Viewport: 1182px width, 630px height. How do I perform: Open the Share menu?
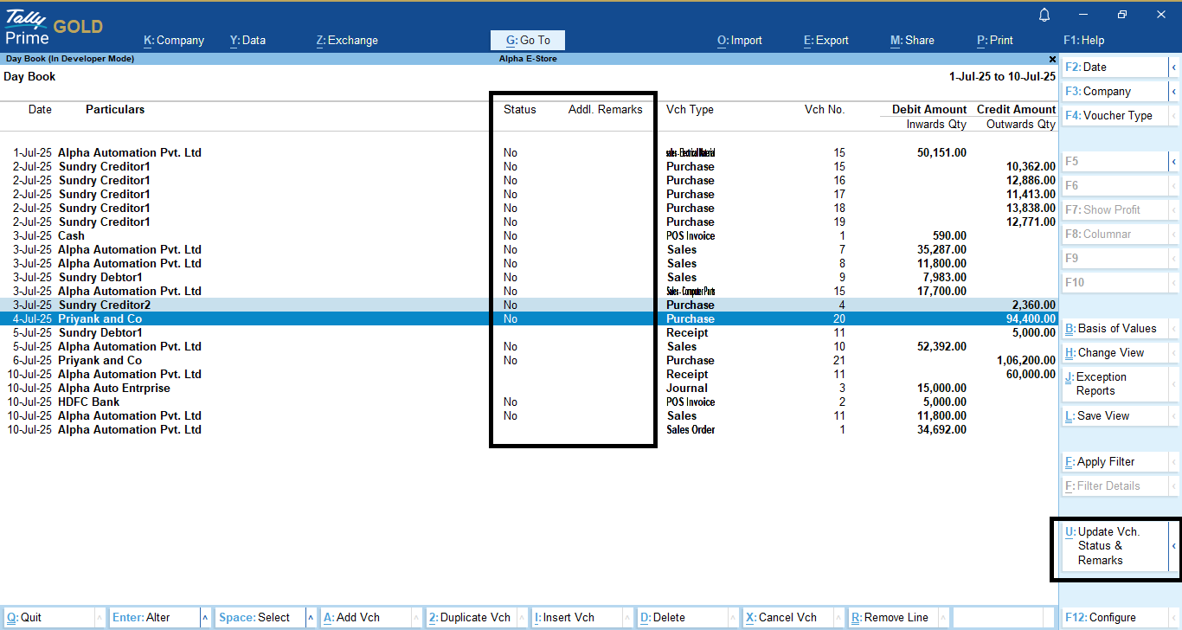pos(911,40)
